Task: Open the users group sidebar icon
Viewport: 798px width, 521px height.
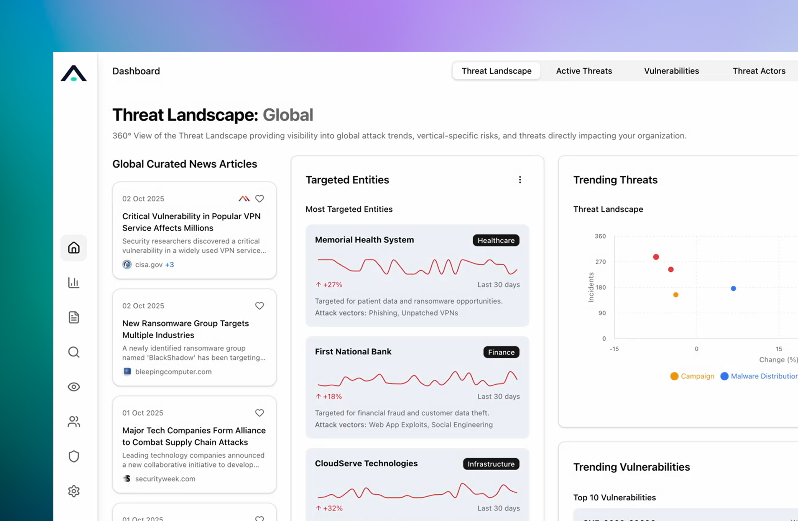Action: pyautogui.click(x=74, y=422)
